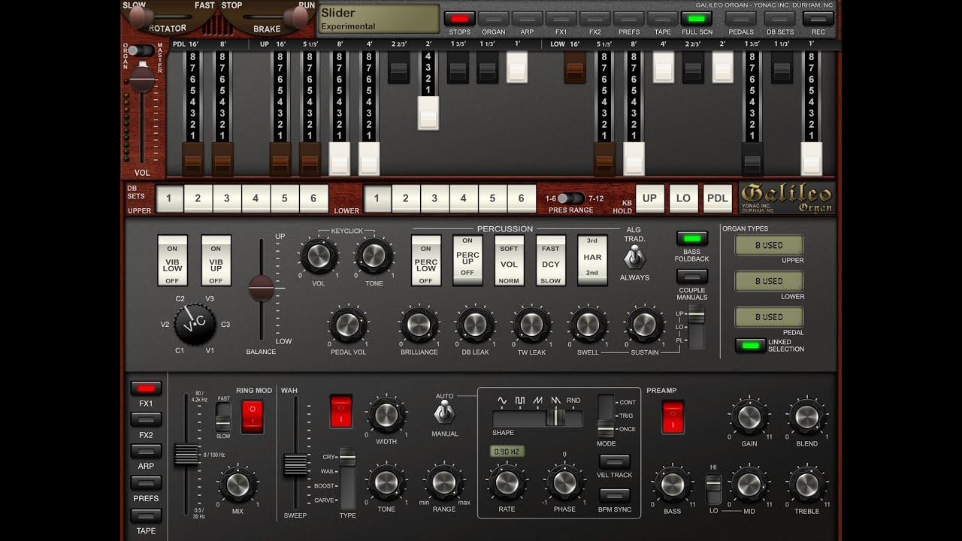Click the Wah Sweep slider handle

(295, 465)
